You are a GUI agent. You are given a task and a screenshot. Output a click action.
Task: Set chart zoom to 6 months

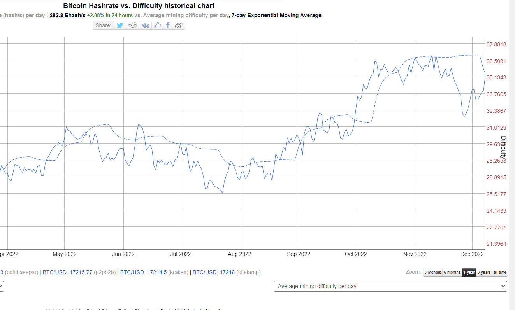[452, 272]
